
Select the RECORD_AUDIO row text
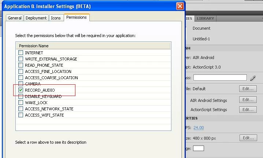point(40,90)
